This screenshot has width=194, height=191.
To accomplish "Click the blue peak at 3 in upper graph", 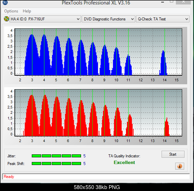I will pos(32,55).
